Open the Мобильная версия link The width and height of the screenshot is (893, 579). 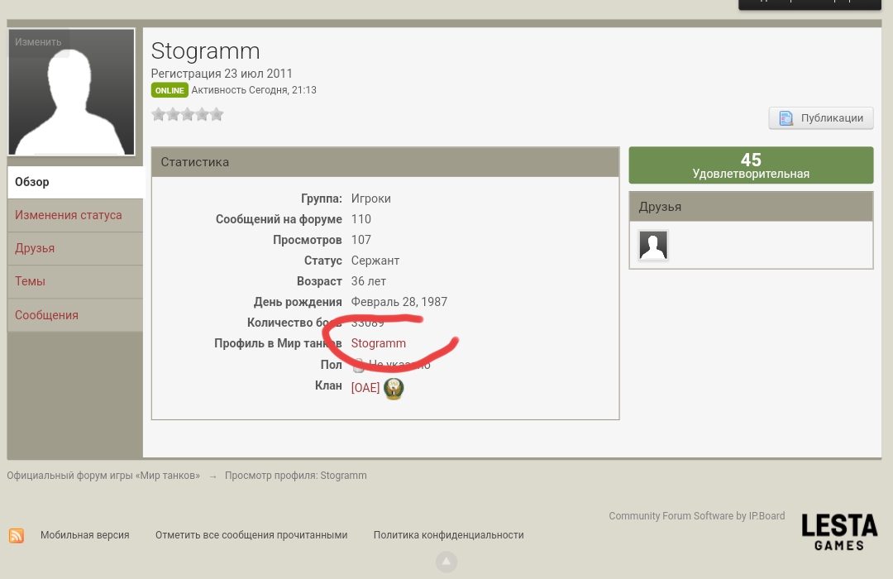85,535
